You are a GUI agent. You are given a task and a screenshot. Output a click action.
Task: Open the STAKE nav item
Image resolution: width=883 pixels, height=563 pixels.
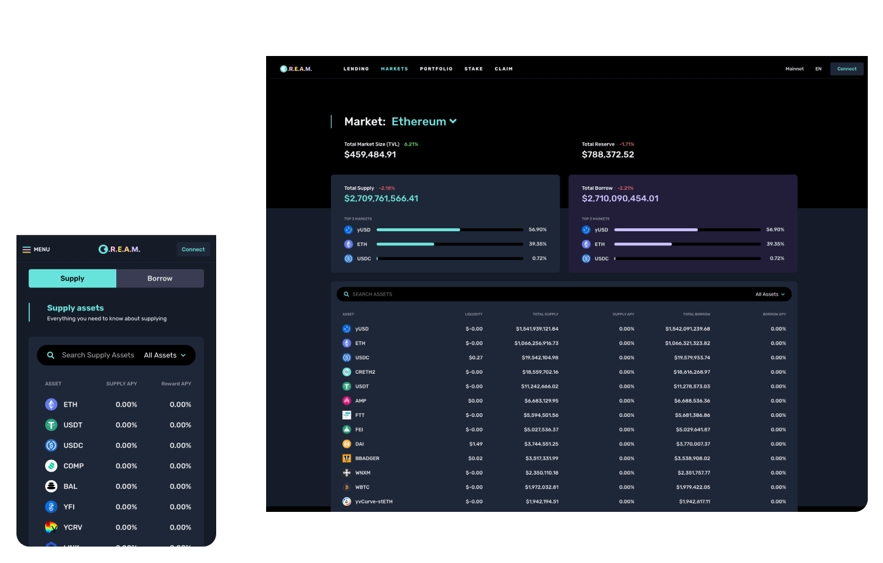pos(474,69)
